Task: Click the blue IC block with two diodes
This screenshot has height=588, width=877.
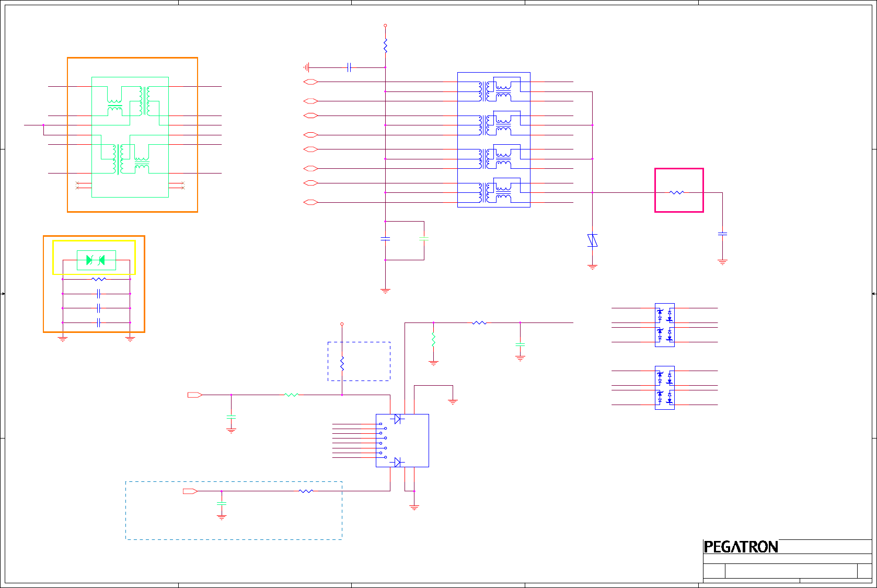Action: pyautogui.click(x=402, y=441)
